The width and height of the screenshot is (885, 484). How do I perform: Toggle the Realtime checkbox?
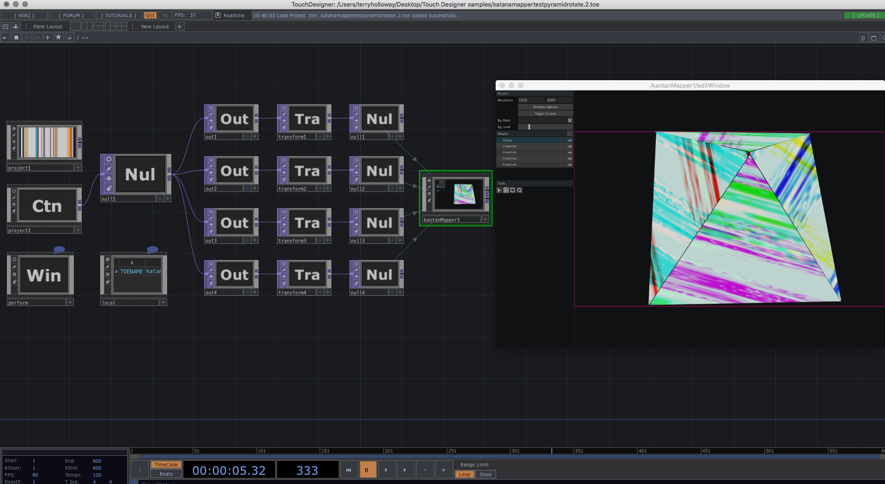pyautogui.click(x=218, y=15)
